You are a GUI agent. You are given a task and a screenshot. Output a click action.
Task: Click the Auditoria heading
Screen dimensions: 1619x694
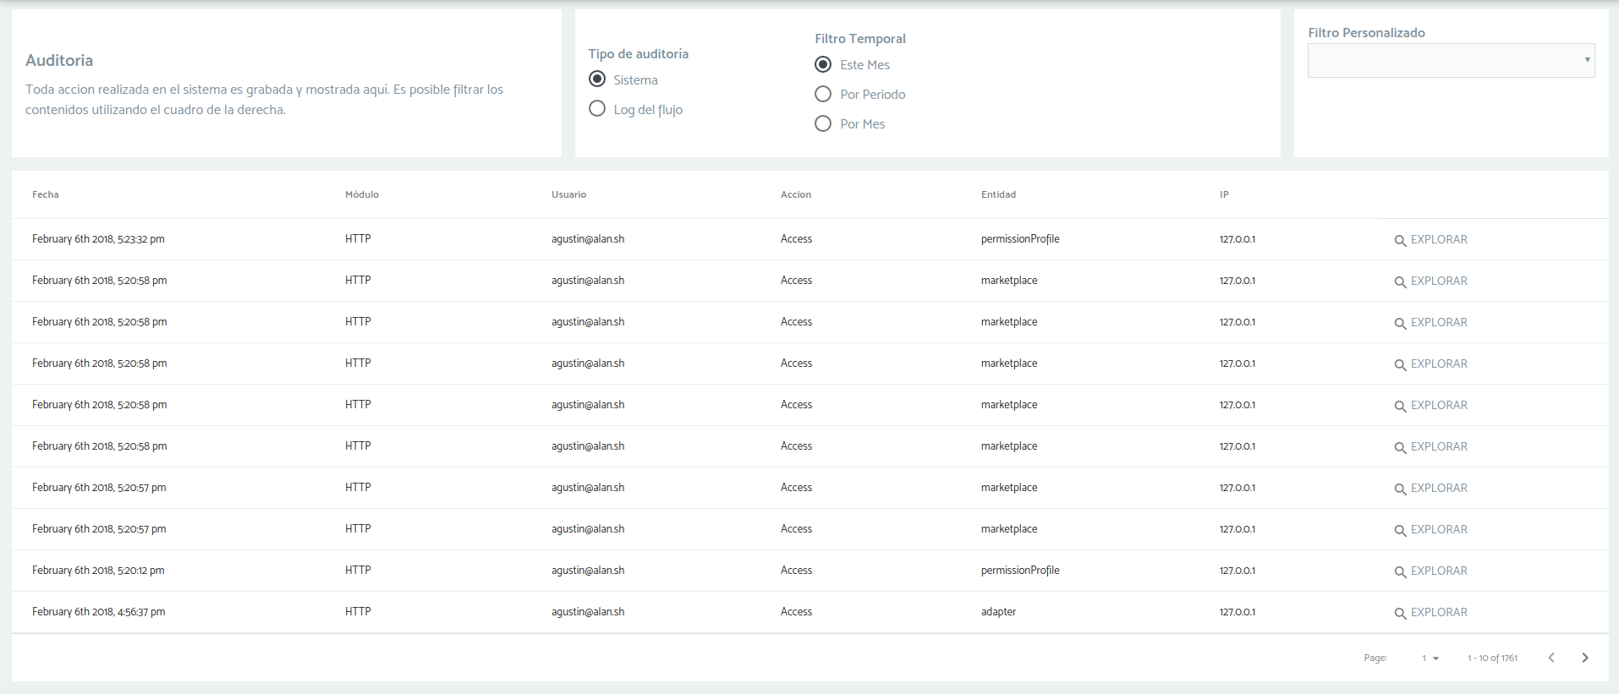(x=59, y=61)
